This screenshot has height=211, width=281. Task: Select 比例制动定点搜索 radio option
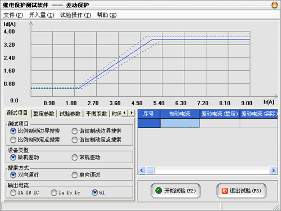point(35,140)
